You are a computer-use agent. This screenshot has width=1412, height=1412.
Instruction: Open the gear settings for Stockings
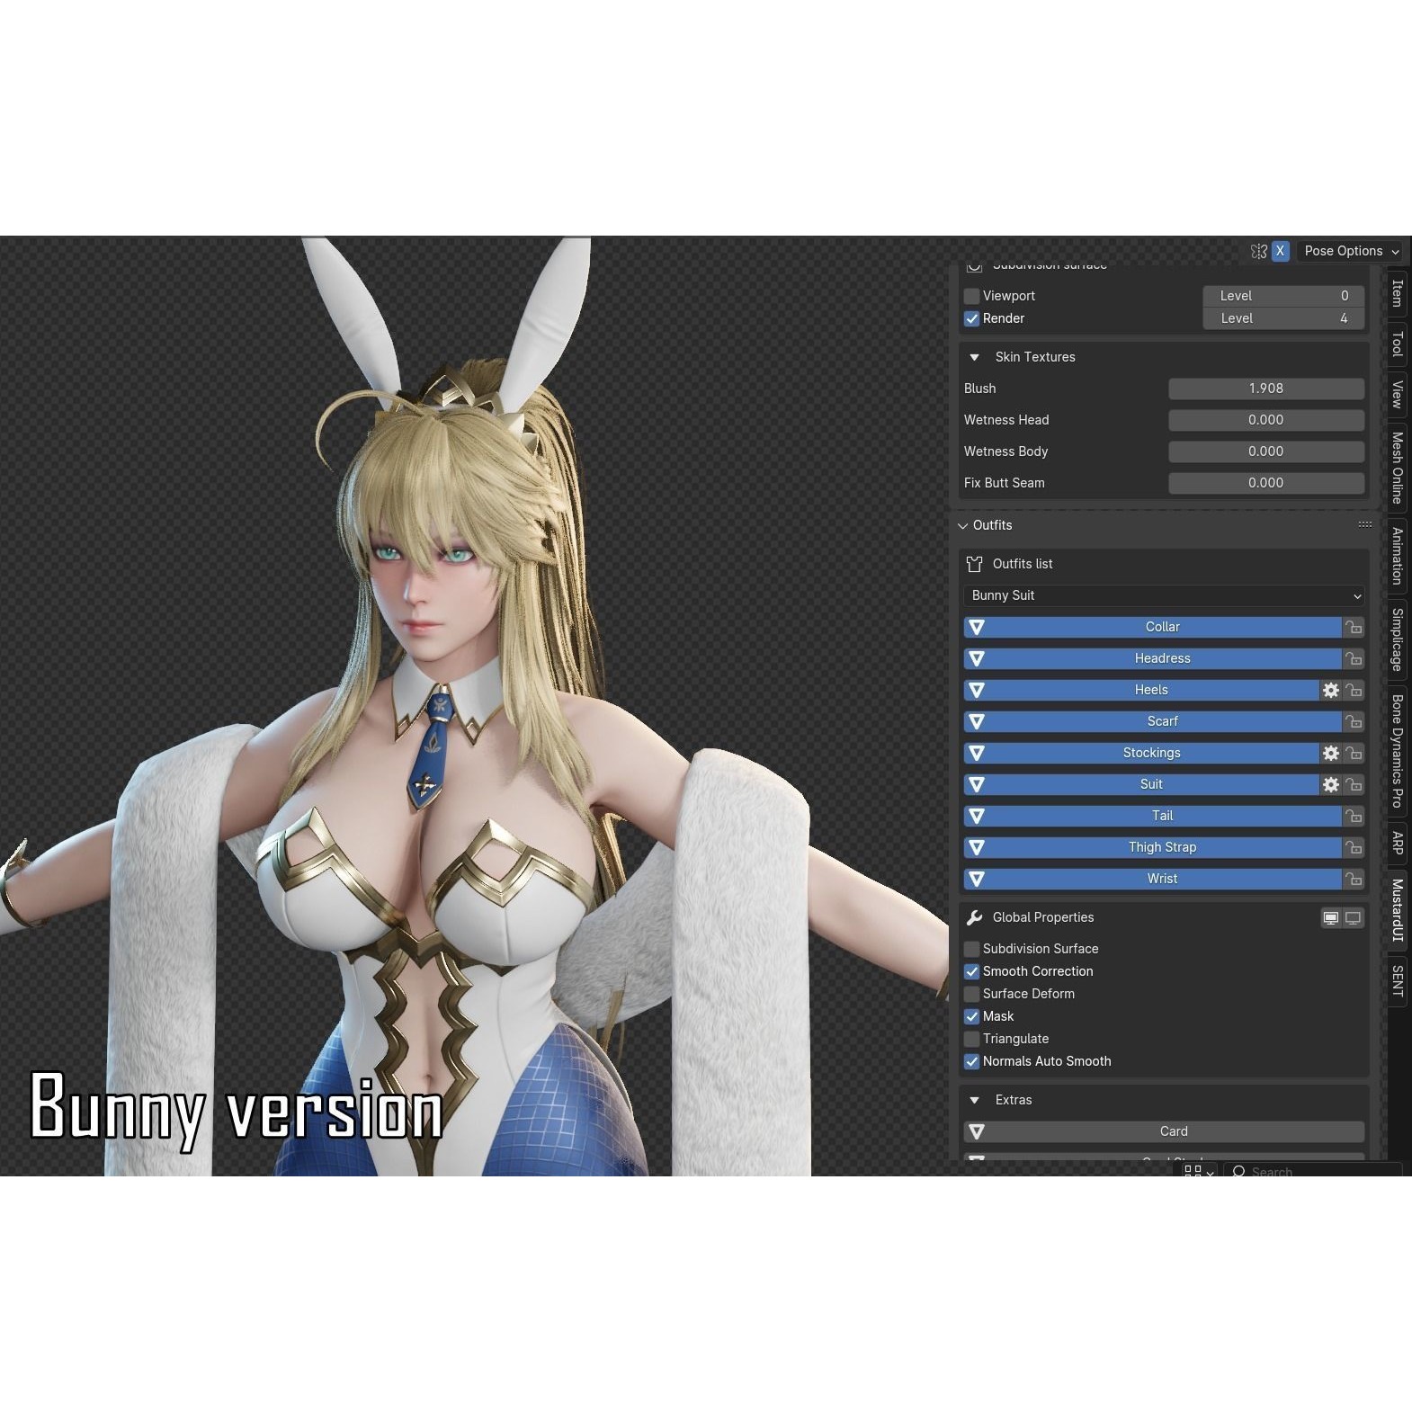[x=1331, y=753]
